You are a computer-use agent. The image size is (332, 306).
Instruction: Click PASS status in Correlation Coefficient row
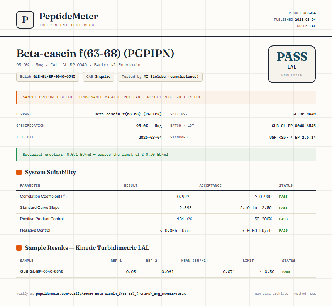point(283,197)
